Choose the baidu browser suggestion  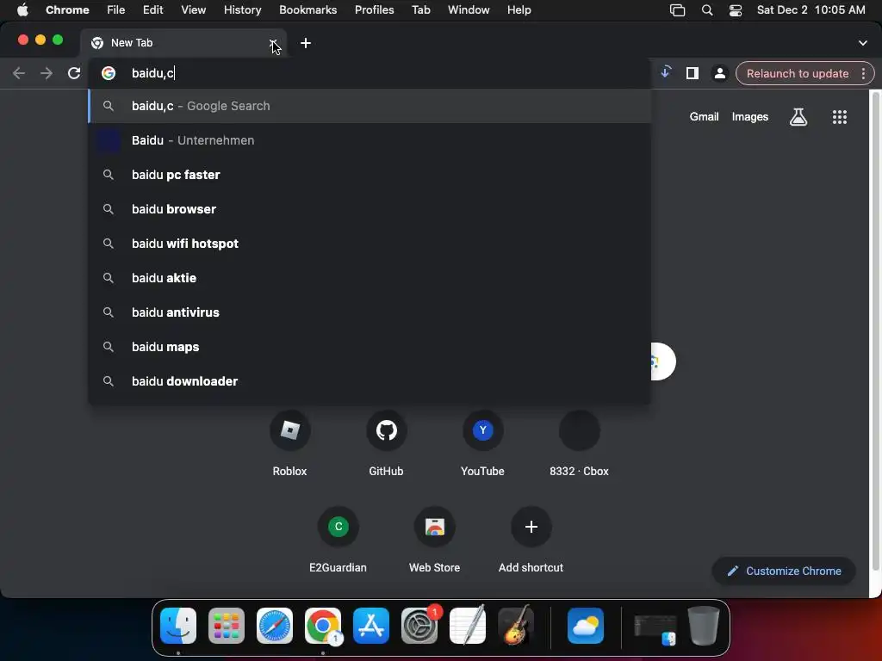pos(370,209)
